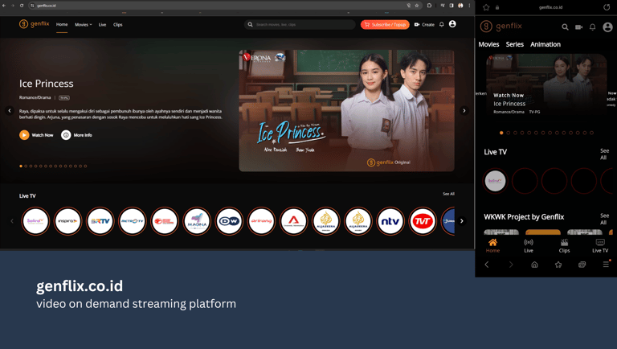
Task: Click the Subscribe / Topup button
Action: 385,24
